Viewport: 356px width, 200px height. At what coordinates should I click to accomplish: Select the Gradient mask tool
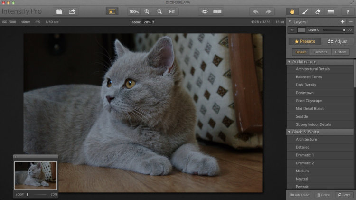pyautogui.click(x=330, y=11)
